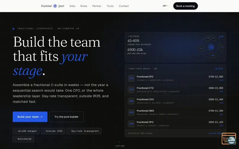Screen dimensions: 239x149
Task: Click the CMO badge icon in rate list
Action: coord(131,112)
